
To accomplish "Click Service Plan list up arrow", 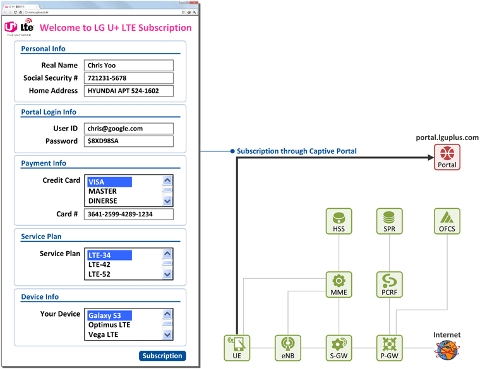I will click(x=167, y=254).
